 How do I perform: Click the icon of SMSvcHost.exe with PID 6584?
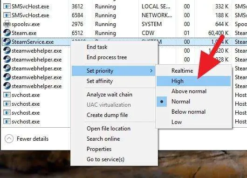[7, 15]
